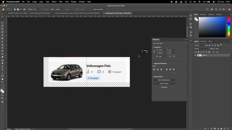Pick a color in the color field
This screenshot has width=232, height=130.
click(212, 27)
